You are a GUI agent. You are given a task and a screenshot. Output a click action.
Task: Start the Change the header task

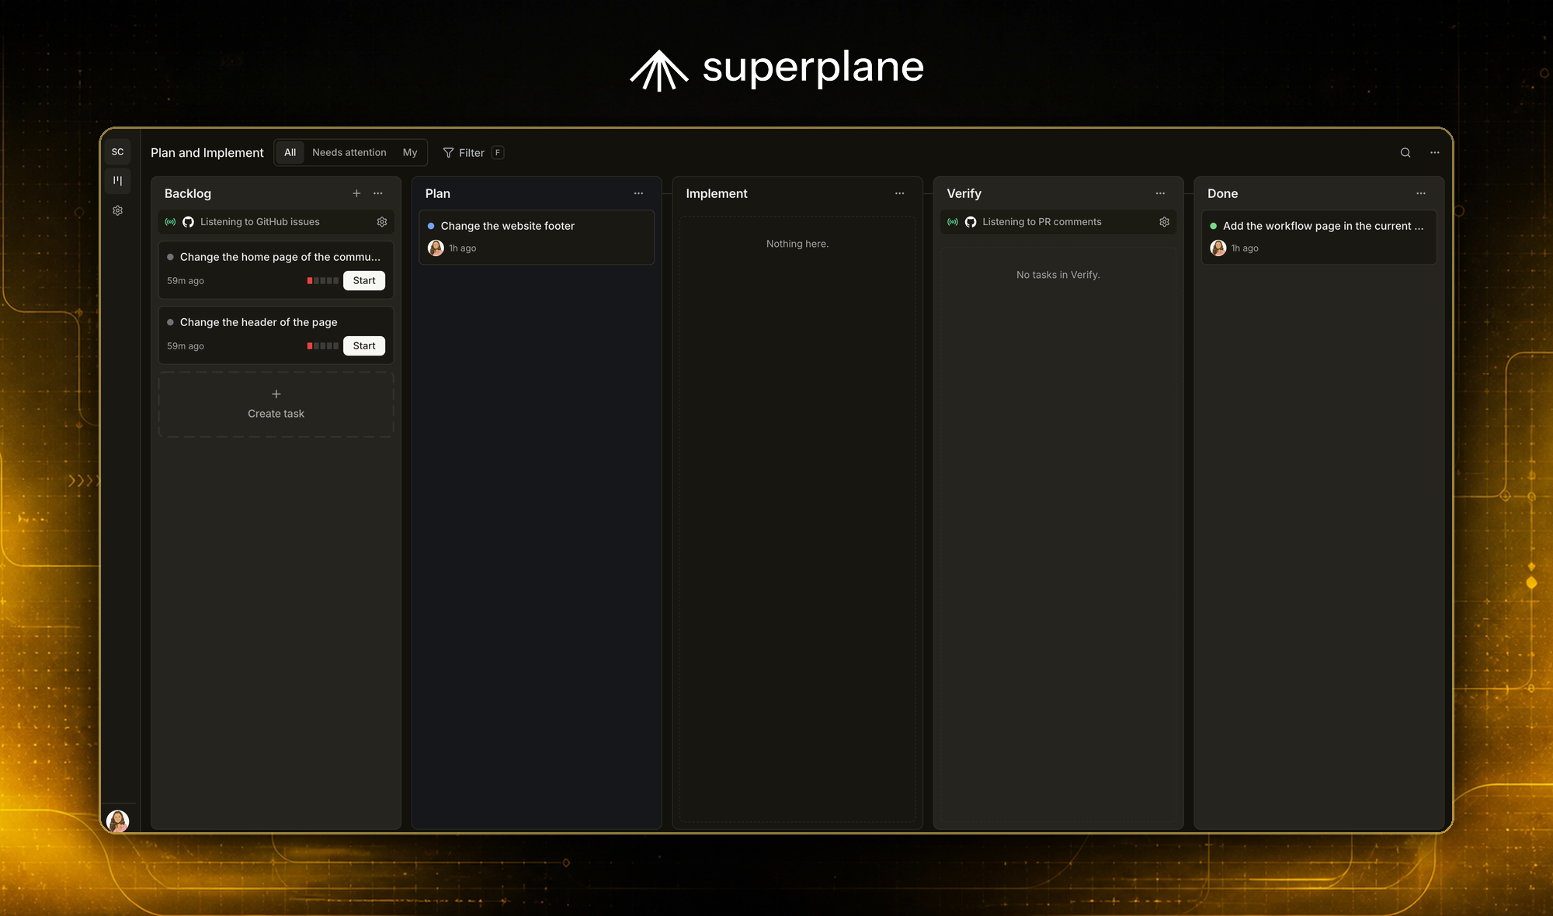364,346
